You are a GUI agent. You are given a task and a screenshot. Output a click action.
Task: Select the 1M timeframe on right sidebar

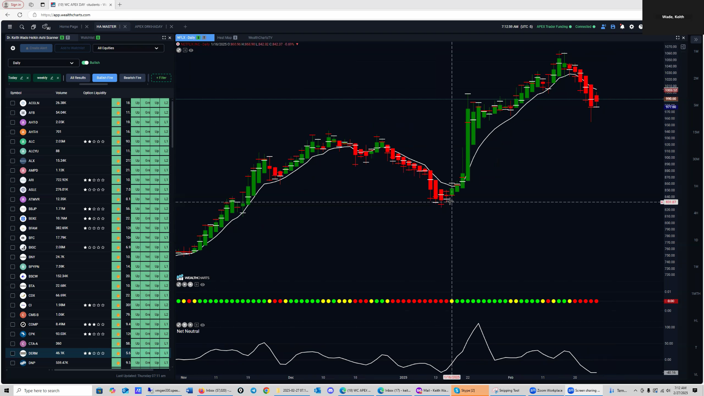point(696,51)
